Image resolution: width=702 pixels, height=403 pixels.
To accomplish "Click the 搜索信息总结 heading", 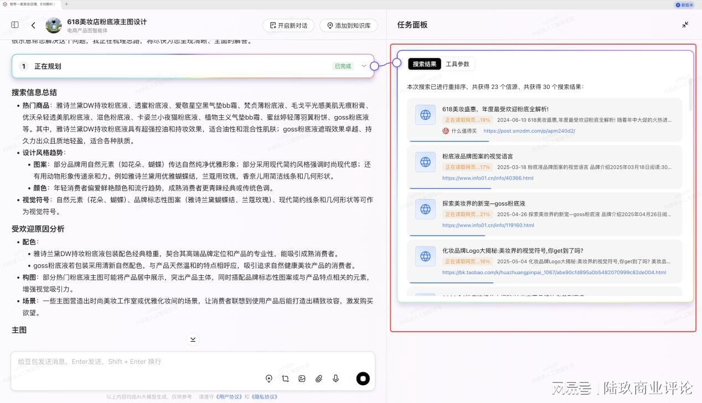I will coord(34,92).
